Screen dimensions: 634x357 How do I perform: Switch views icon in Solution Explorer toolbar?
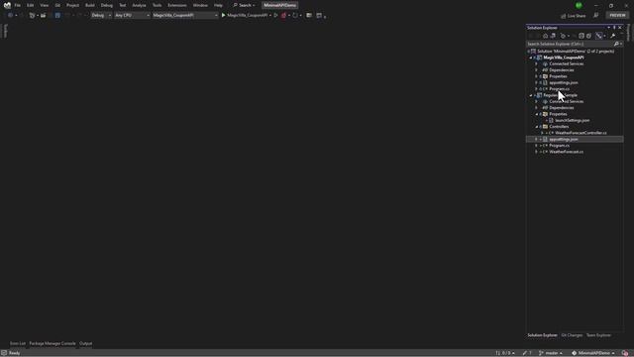(553, 36)
